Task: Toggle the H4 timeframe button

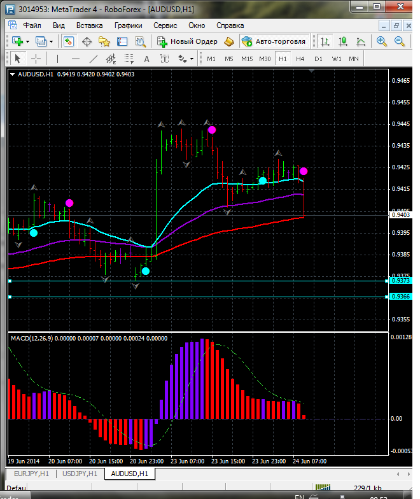Action: (x=300, y=59)
